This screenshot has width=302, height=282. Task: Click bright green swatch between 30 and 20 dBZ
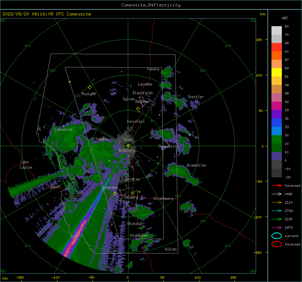point(276,139)
